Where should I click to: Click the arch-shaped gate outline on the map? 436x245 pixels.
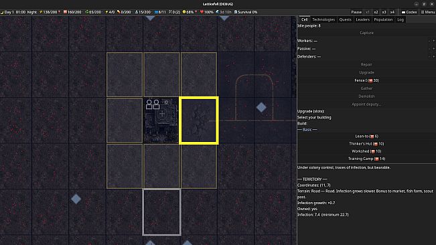254,97
